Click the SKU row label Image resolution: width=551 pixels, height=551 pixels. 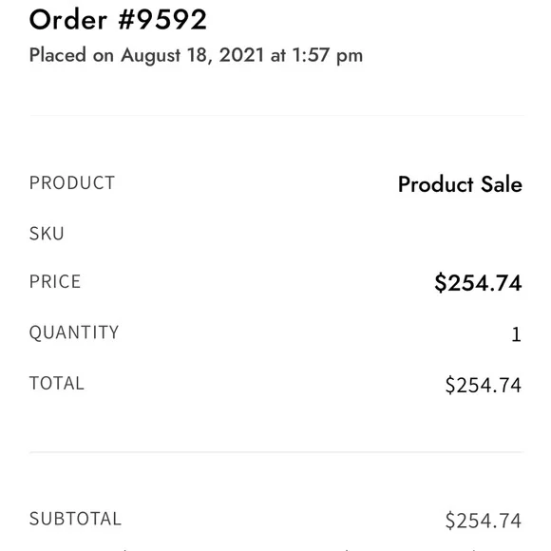pyautogui.click(x=47, y=234)
